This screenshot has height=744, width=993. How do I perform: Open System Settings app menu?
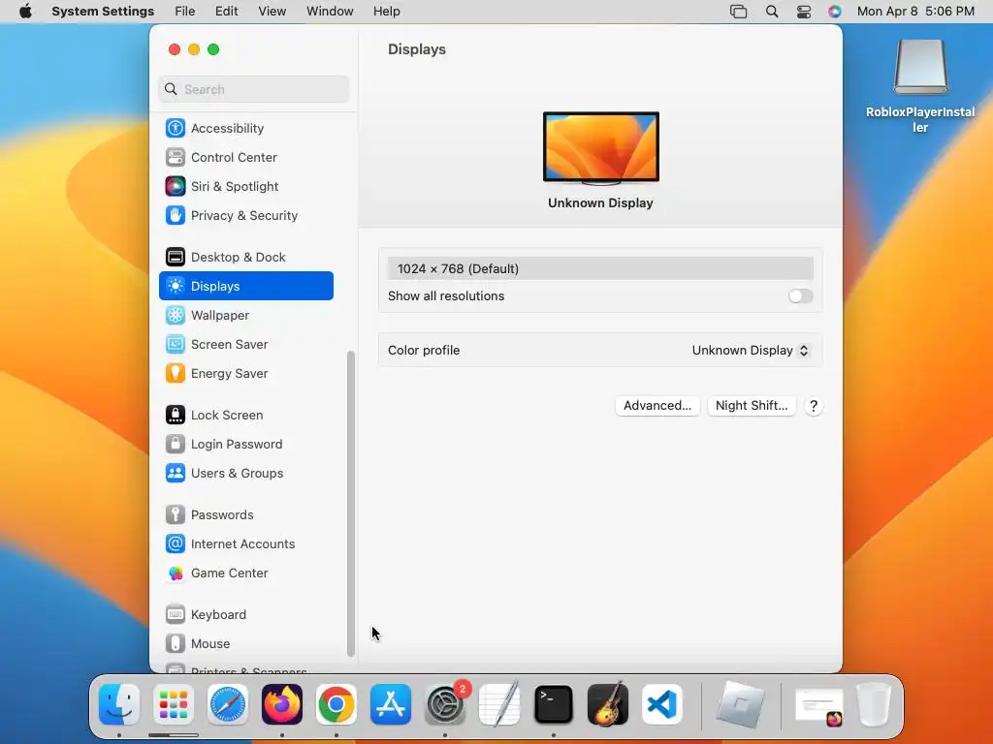(103, 12)
